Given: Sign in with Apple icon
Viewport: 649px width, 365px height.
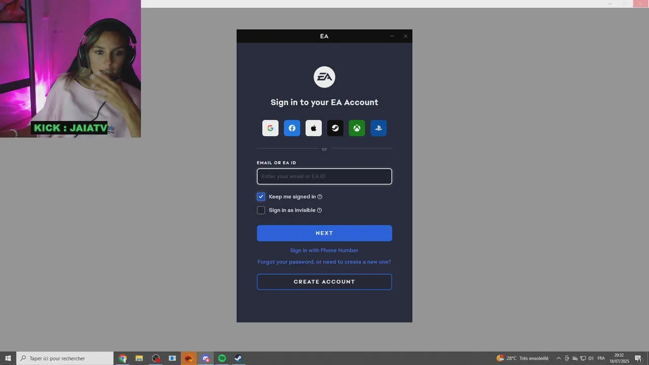Looking at the screenshot, I should point(313,128).
